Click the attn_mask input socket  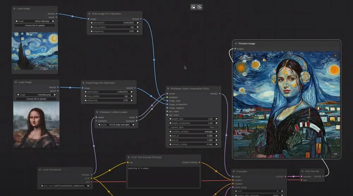pyautogui.click(x=167, y=111)
